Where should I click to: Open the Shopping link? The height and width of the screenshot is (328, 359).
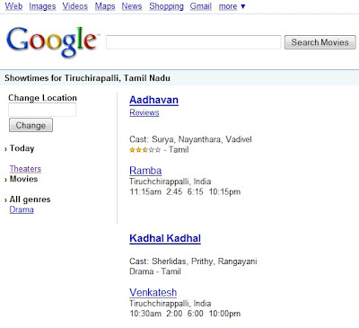166,6
